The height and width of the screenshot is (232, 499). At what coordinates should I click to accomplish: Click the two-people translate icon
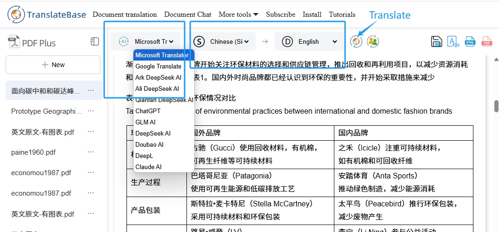(373, 41)
